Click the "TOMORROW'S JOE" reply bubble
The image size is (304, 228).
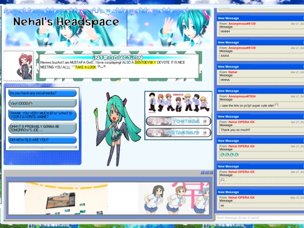tap(42, 128)
